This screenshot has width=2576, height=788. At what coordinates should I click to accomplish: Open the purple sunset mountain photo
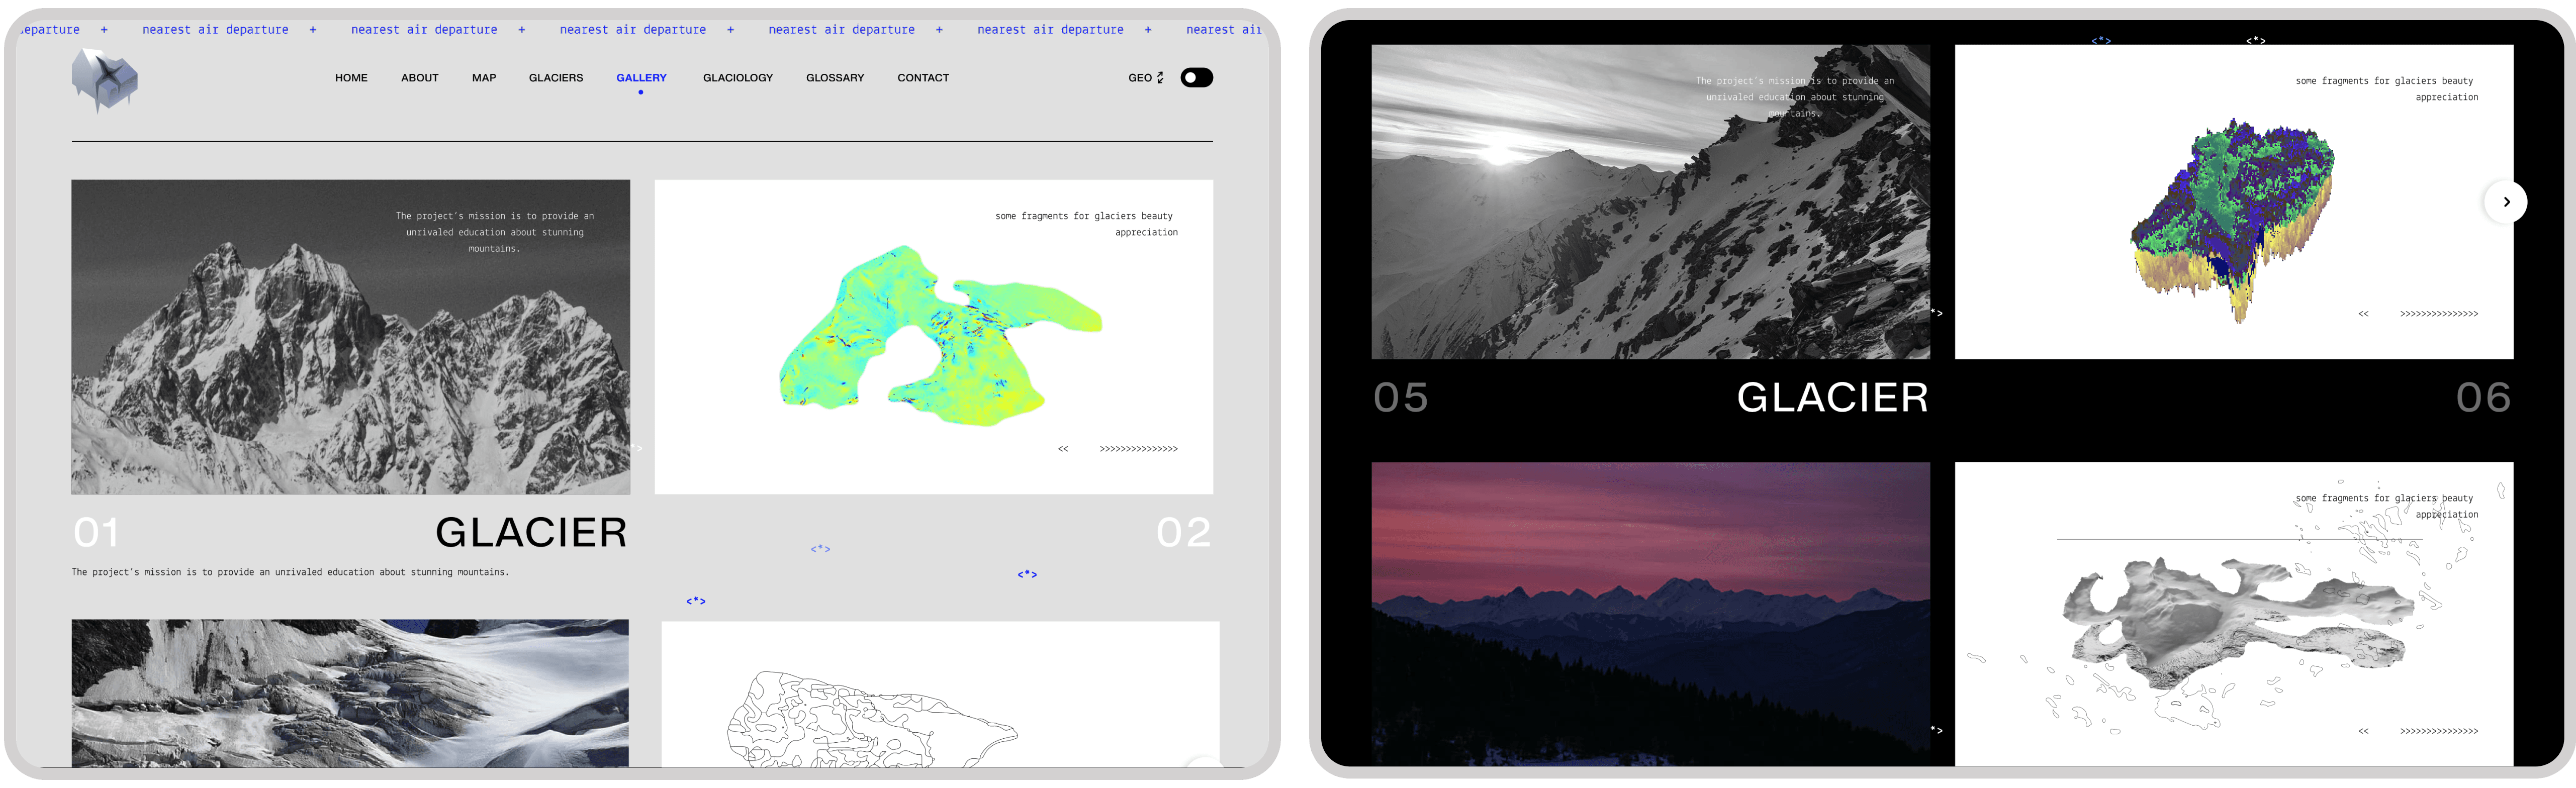click(x=1650, y=614)
